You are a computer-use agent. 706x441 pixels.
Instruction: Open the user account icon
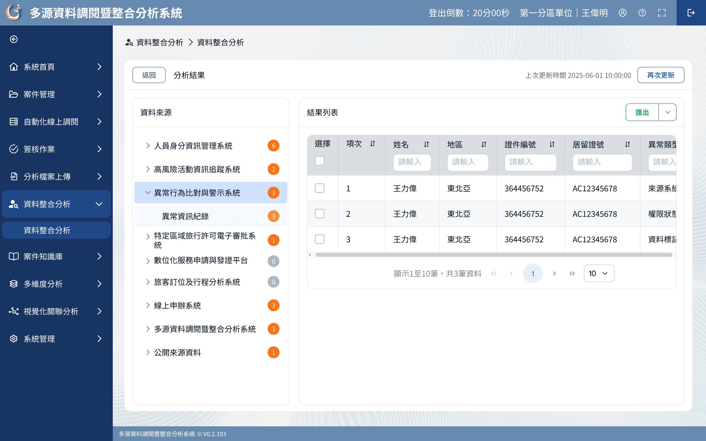click(623, 13)
